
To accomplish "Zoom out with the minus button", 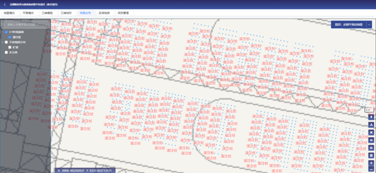I will pyautogui.click(x=371, y=170).
